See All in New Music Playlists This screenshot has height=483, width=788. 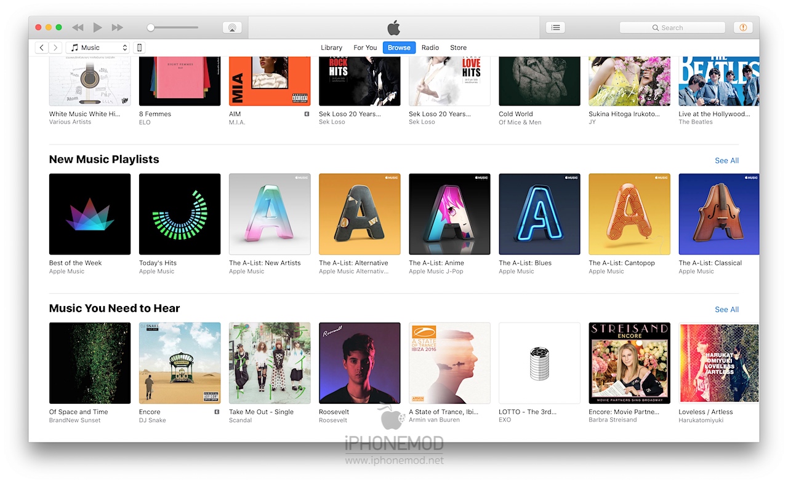(726, 160)
